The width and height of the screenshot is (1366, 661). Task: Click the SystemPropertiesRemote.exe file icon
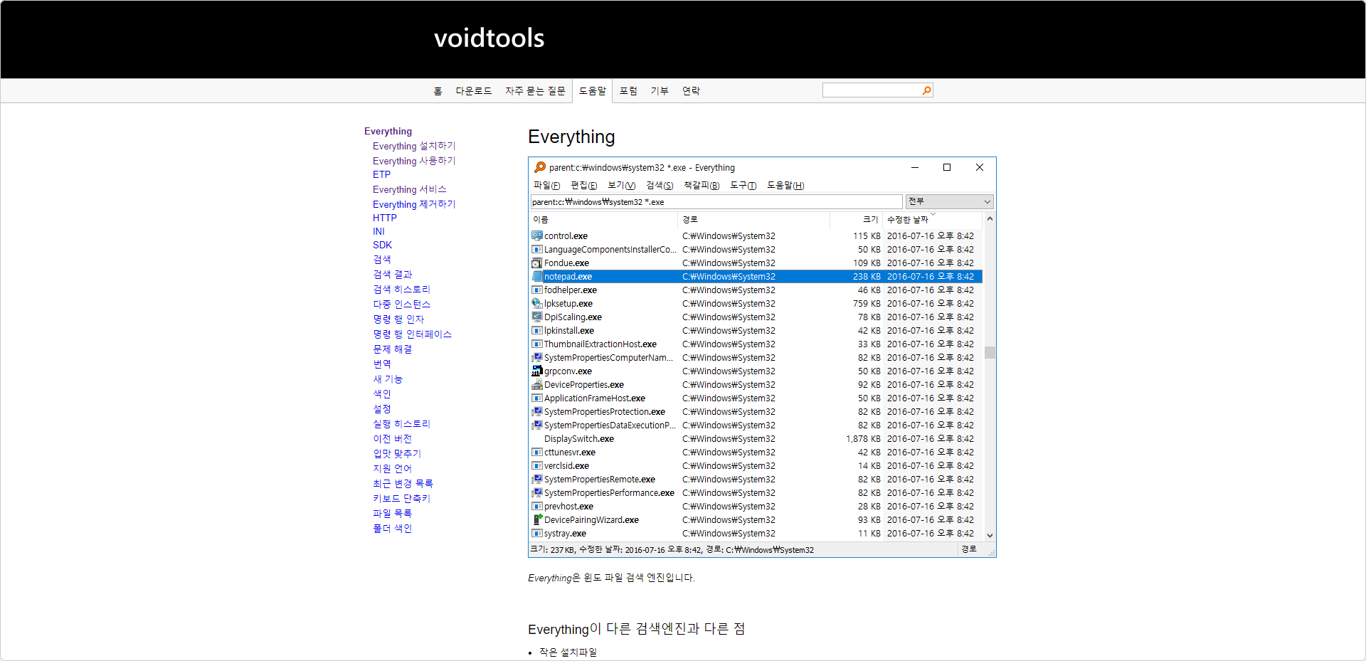coord(537,479)
